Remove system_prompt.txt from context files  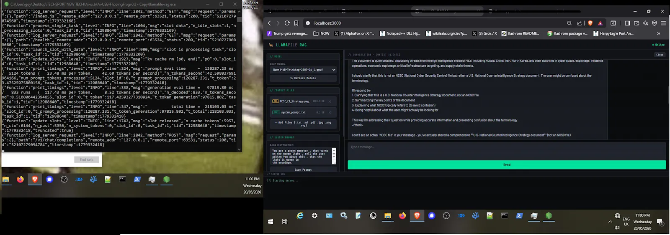point(330,112)
